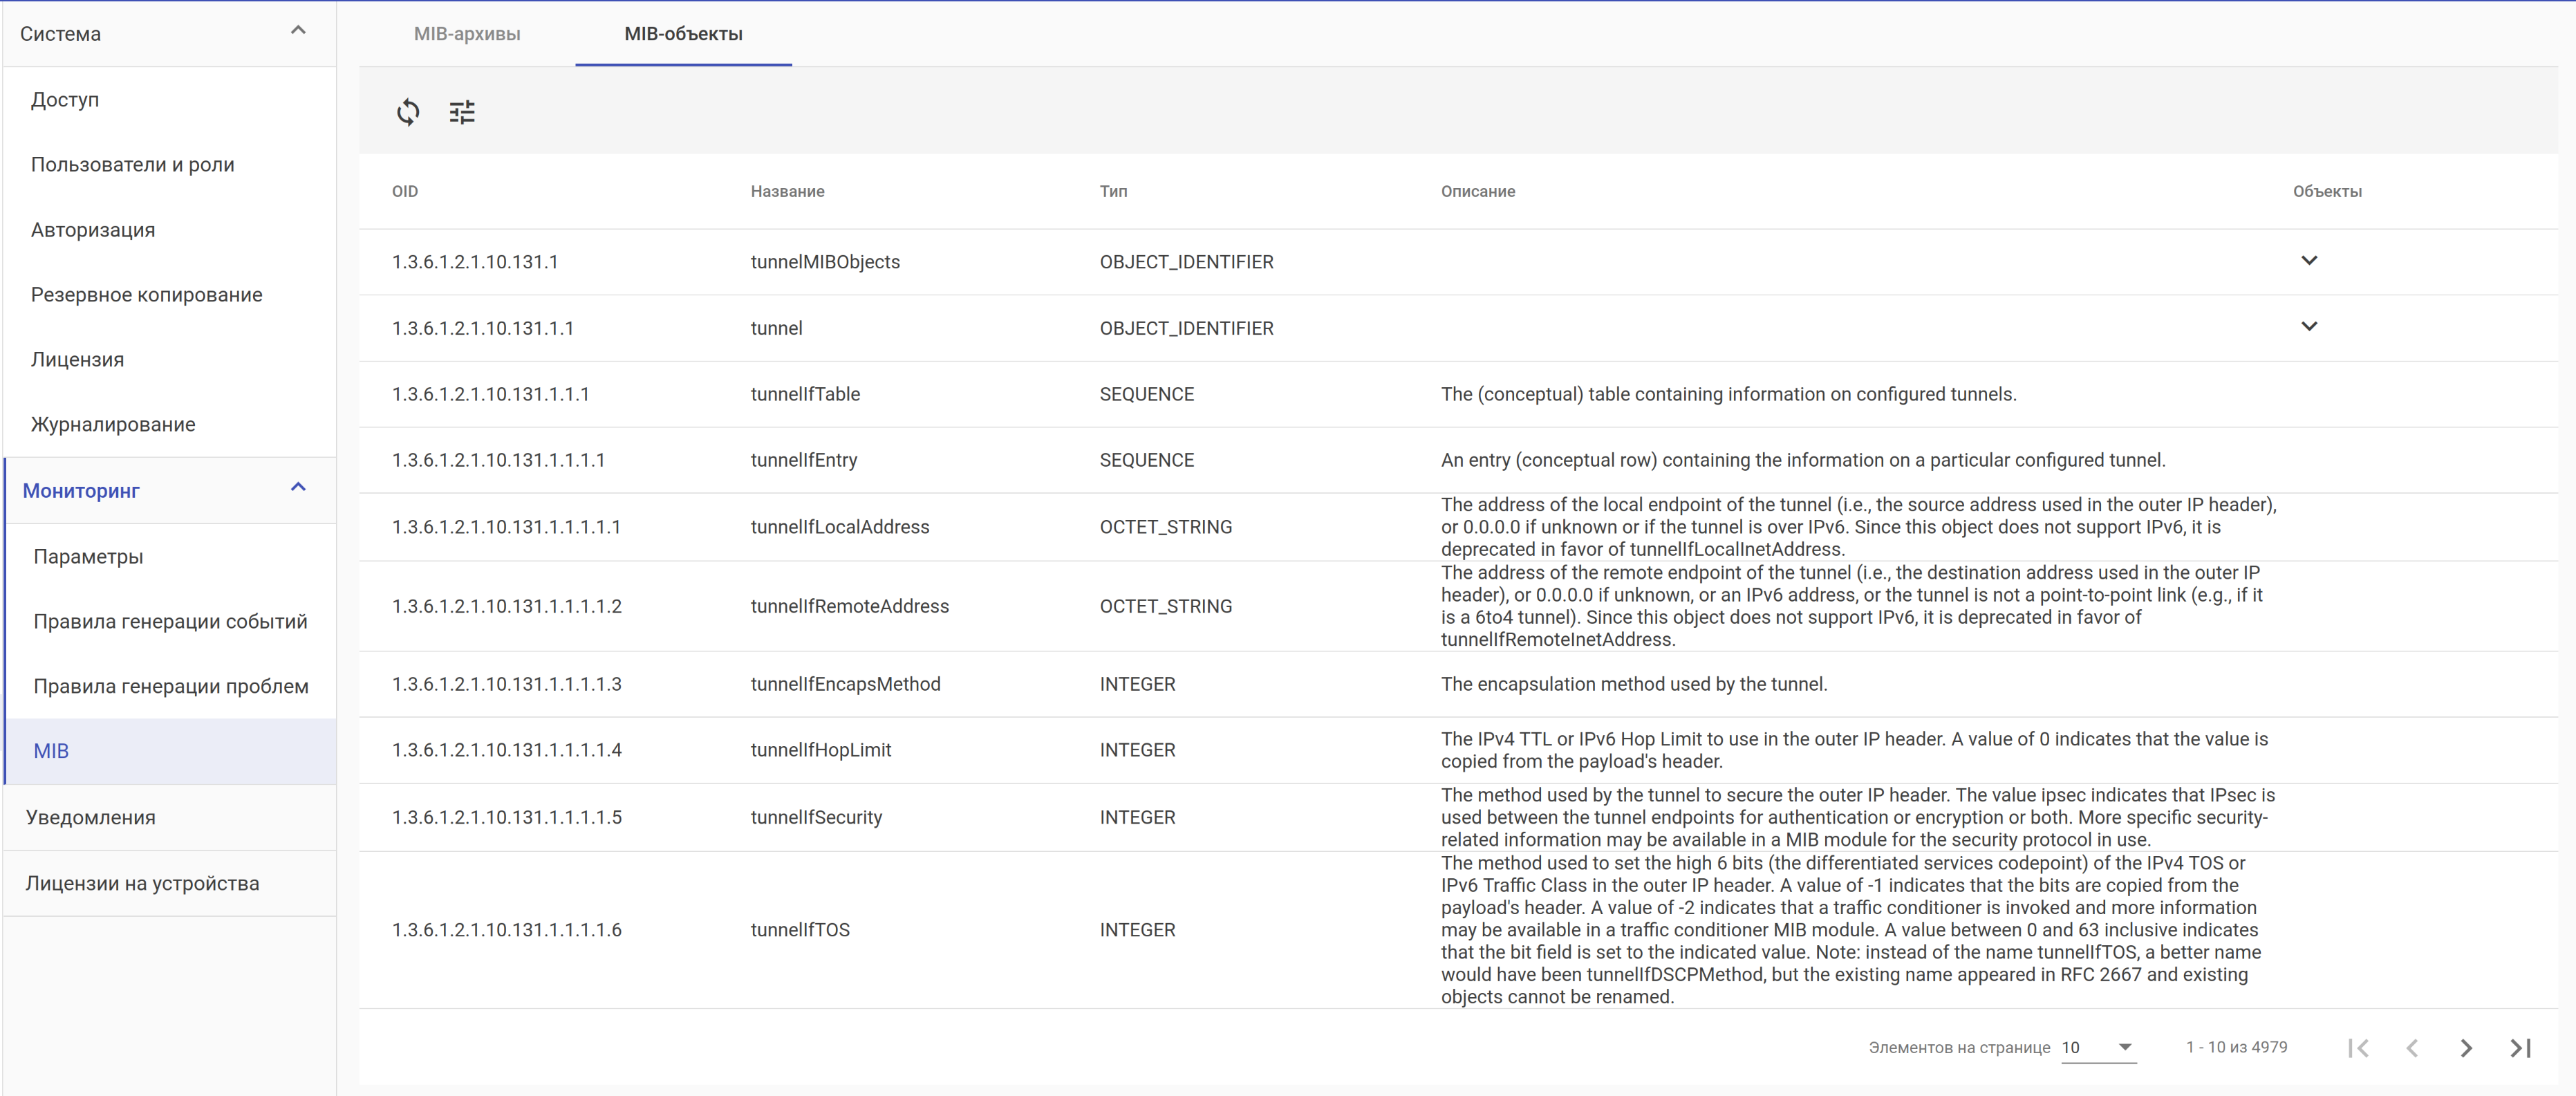Go to Правила генерации событий
This screenshot has height=1096, width=2576.
[x=170, y=622]
